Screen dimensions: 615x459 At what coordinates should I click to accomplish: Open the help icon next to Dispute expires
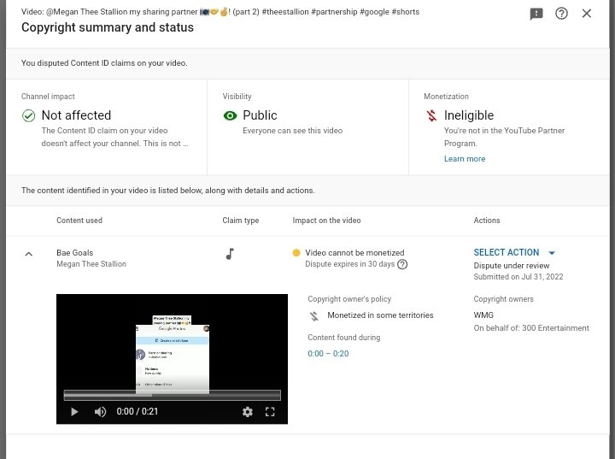(402, 264)
